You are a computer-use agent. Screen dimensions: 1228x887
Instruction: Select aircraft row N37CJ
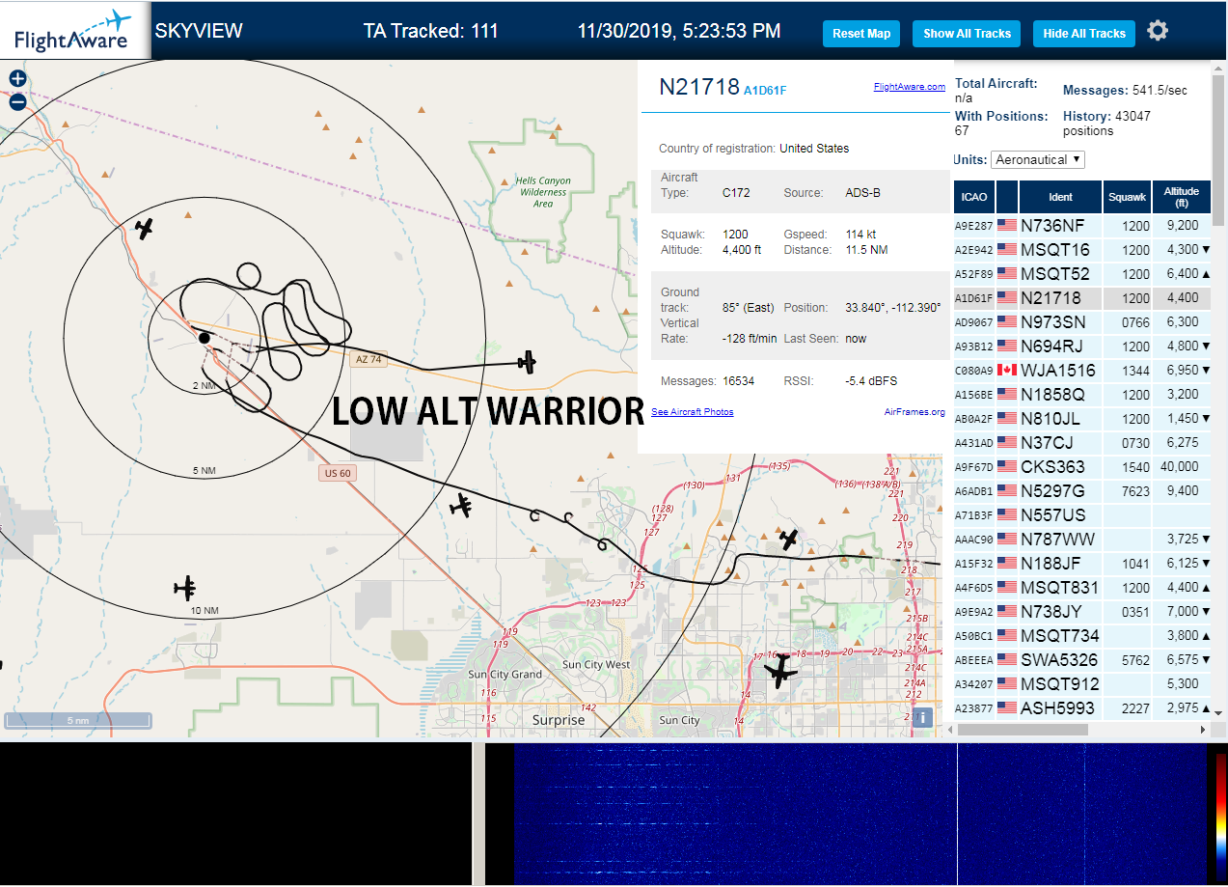click(x=1081, y=442)
